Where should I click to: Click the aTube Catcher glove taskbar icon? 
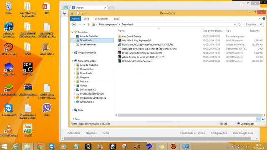click(174, 147)
